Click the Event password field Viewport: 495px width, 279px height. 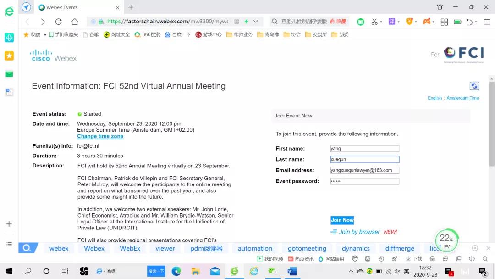365,181
